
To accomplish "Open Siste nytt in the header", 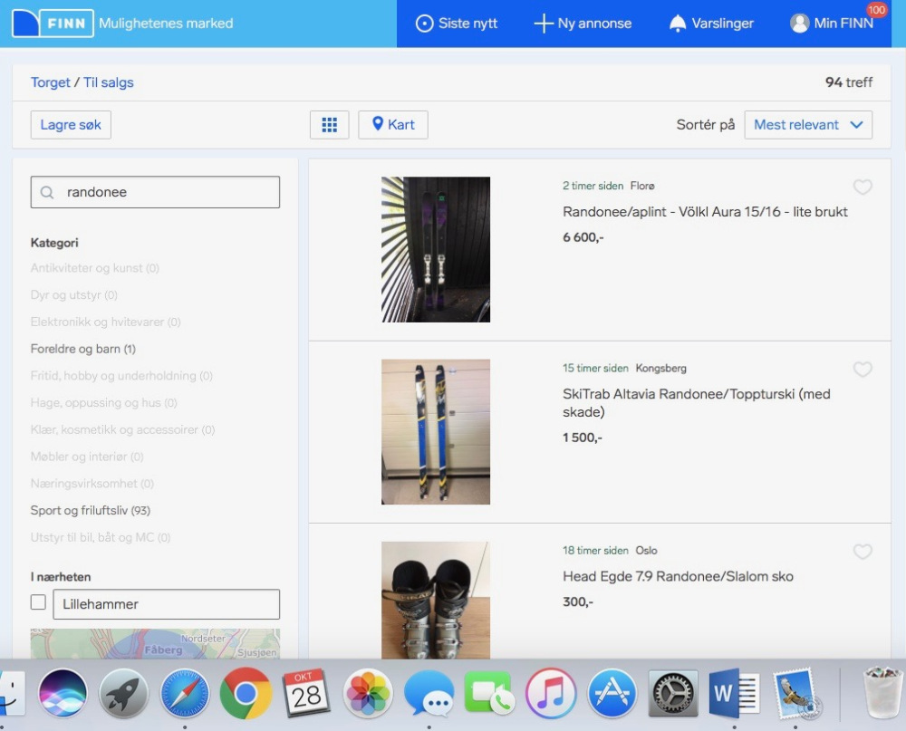I will point(457,24).
